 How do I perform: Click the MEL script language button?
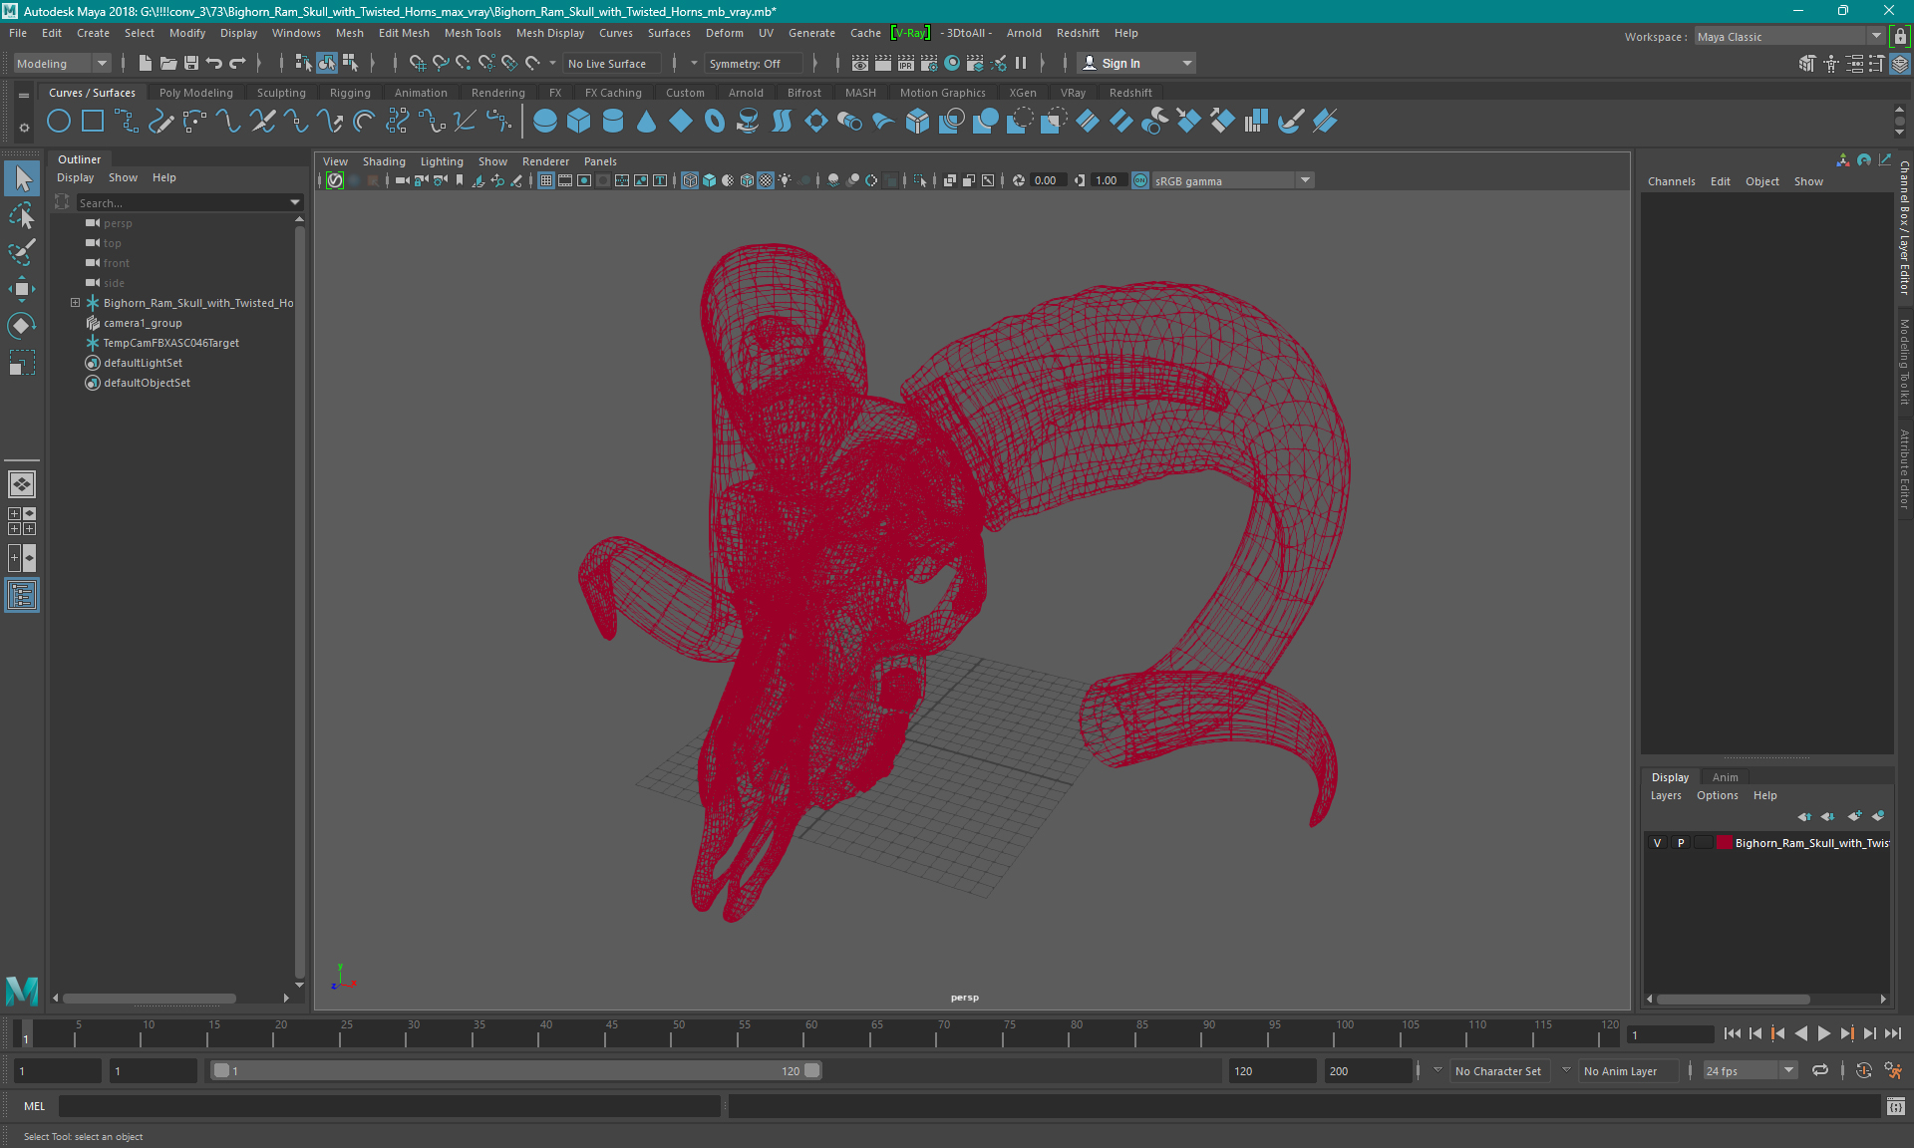tap(35, 1106)
